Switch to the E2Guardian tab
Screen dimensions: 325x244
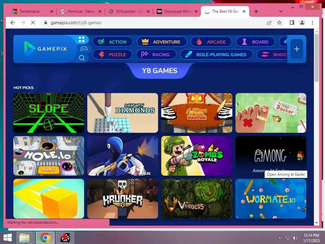click(x=129, y=11)
